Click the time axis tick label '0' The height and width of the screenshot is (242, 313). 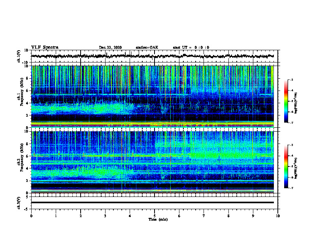point(31,216)
